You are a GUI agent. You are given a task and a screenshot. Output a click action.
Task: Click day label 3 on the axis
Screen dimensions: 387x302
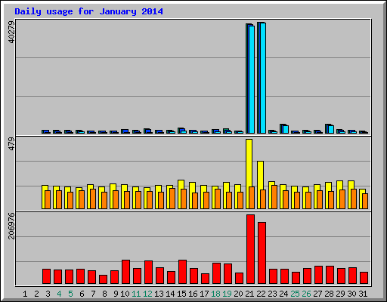48,294
